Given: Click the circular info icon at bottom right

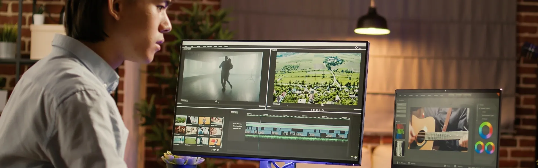Looking at the screenshot, I should tap(352, 157).
